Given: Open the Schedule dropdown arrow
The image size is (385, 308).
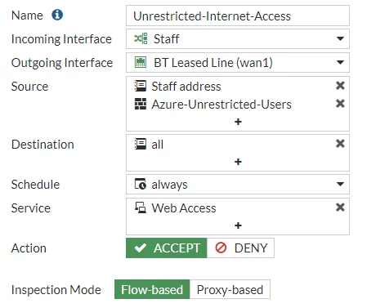Looking at the screenshot, I should (x=340, y=184).
